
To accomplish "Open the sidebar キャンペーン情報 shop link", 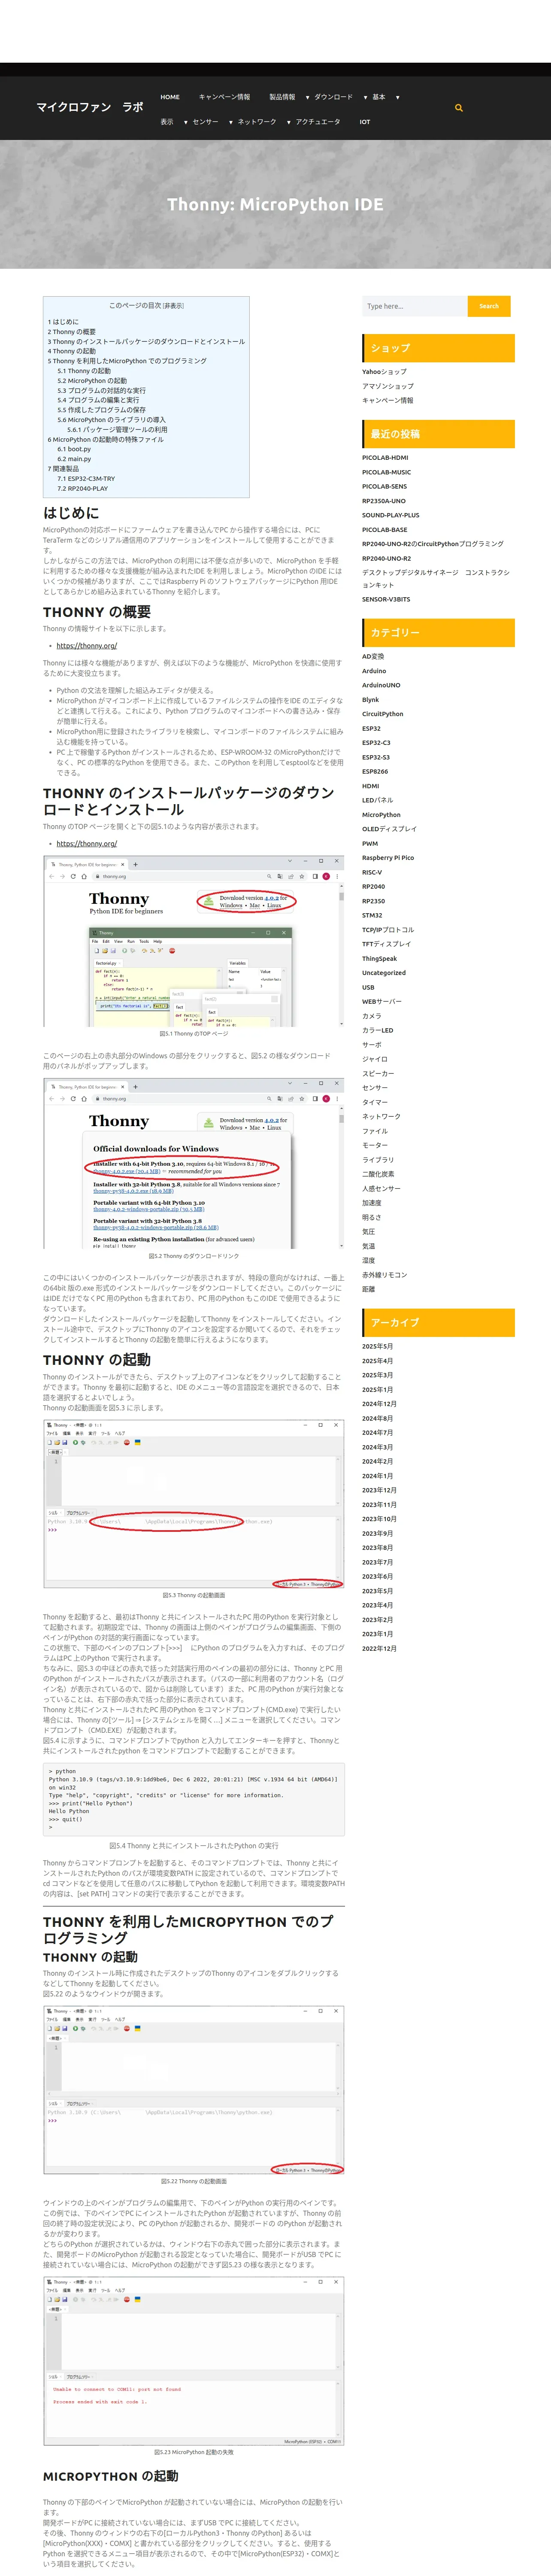I will pyautogui.click(x=387, y=401).
